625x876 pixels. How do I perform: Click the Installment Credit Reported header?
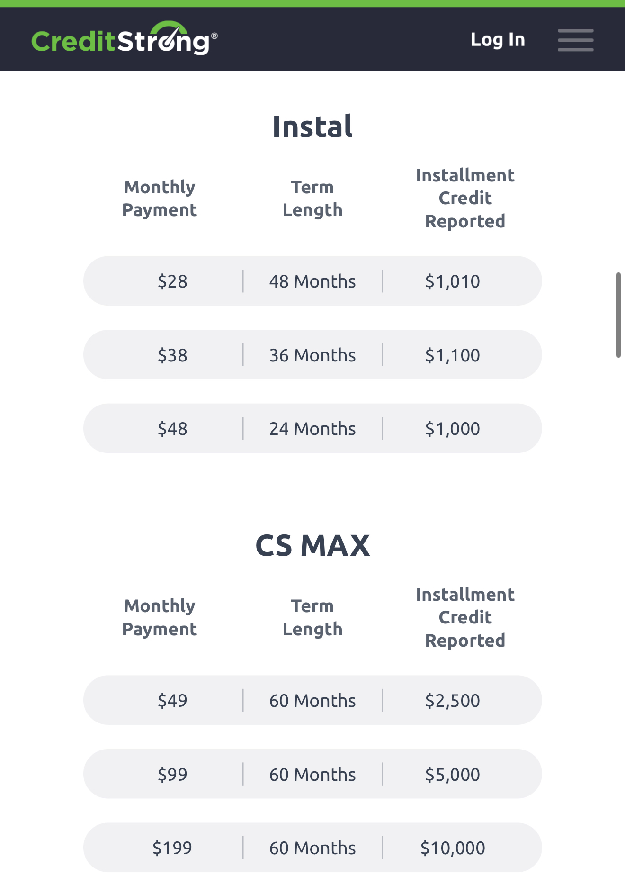[x=465, y=197]
